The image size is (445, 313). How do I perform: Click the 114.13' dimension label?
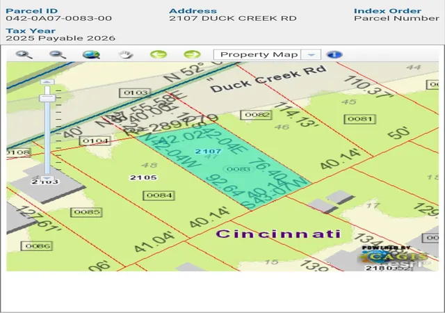point(298,115)
